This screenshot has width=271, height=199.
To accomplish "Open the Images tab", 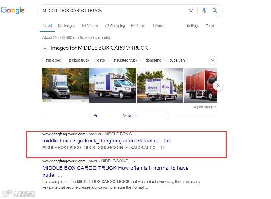I will 67,26.
